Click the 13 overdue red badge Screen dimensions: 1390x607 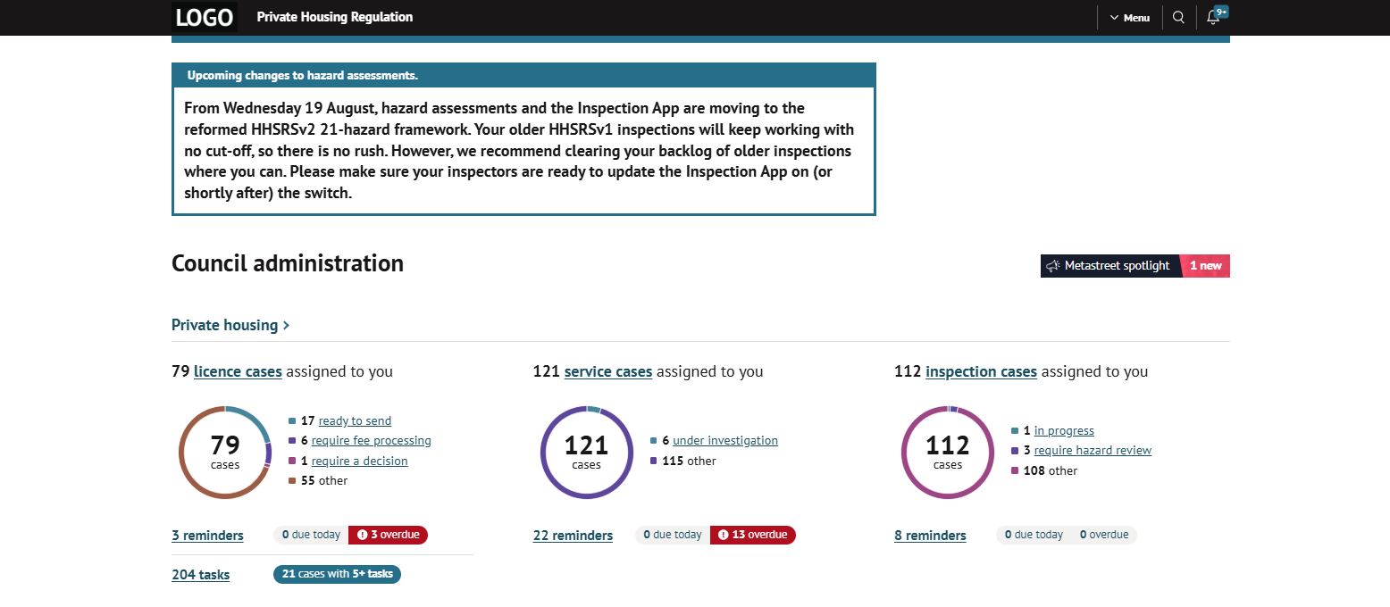752,535
